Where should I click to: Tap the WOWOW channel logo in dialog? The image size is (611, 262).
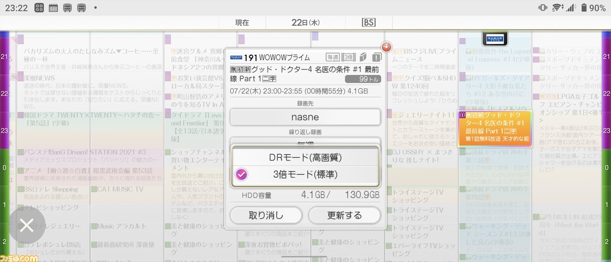click(x=236, y=57)
